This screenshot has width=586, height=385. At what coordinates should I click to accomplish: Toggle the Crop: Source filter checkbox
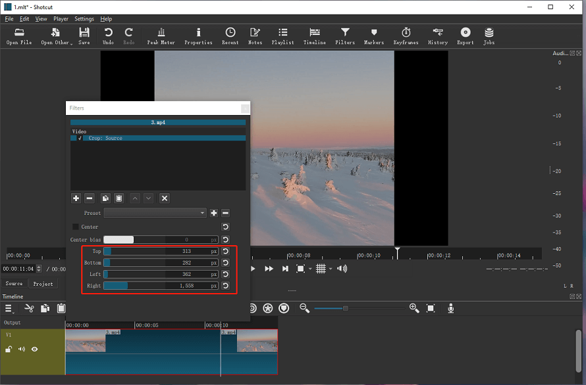80,138
